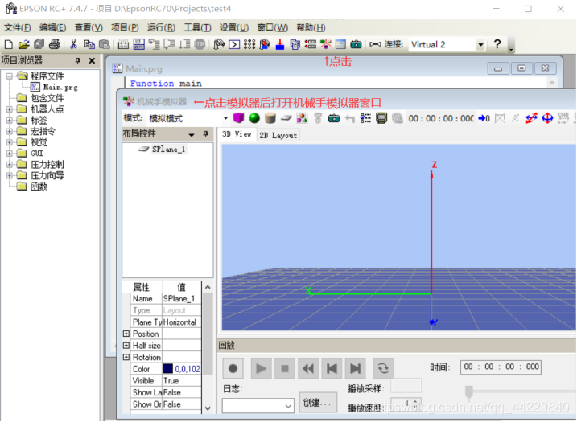577x422 pixels.
Task: Click the simulator camera icon
Action: pos(334,118)
